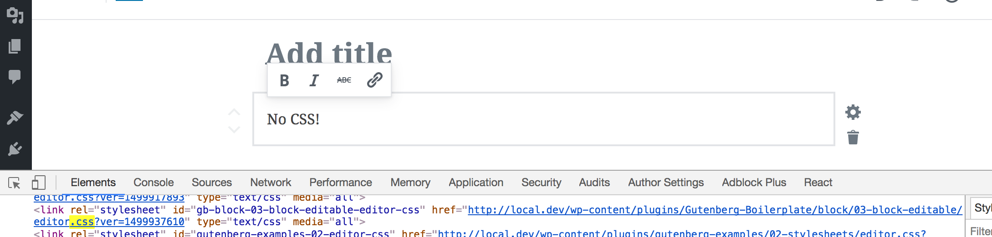
Task: Move block up with chevron arrow
Action: pyautogui.click(x=234, y=112)
